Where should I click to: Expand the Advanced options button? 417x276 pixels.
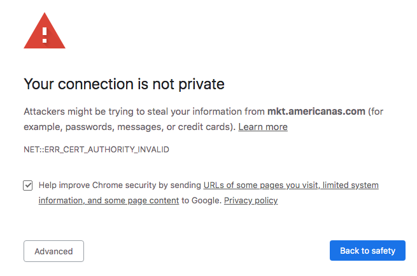(x=53, y=251)
